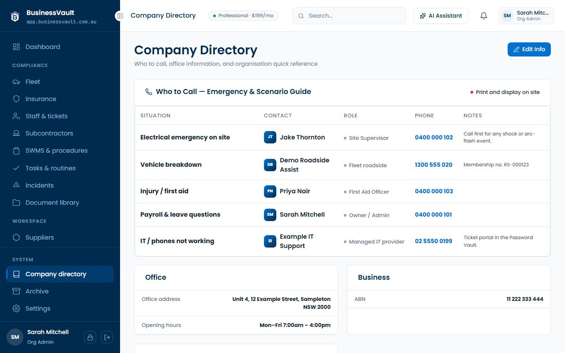Call Sarah Mitchell on 0400 000 101
Screen dimensions: 565x353
433,214
